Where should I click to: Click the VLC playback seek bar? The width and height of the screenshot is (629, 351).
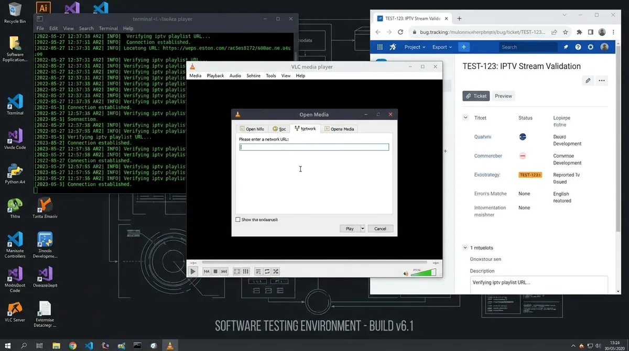point(314,262)
